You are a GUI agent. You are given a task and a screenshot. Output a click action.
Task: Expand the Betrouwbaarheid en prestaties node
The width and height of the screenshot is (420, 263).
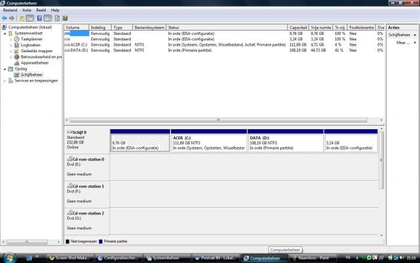click(11, 57)
